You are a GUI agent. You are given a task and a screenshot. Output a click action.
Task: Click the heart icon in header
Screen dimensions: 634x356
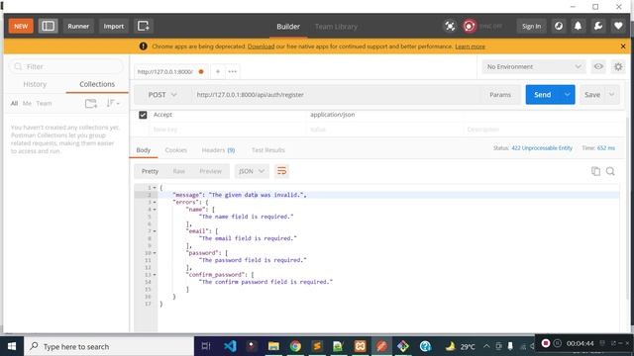tap(618, 27)
